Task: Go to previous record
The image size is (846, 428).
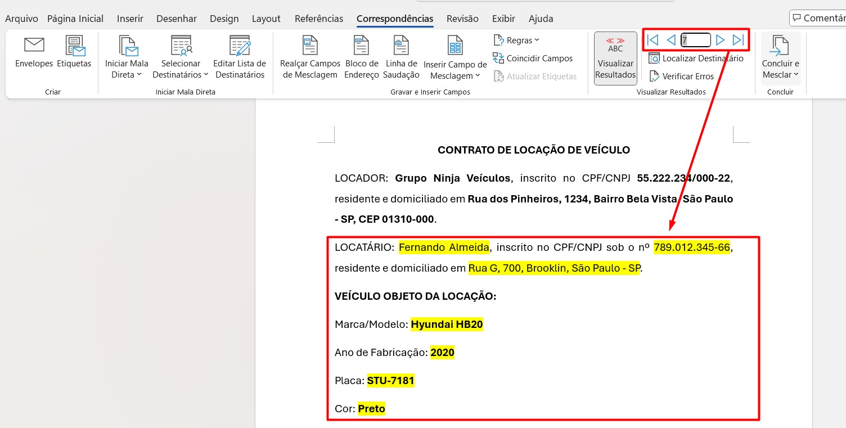Action: tap(670, 40)
